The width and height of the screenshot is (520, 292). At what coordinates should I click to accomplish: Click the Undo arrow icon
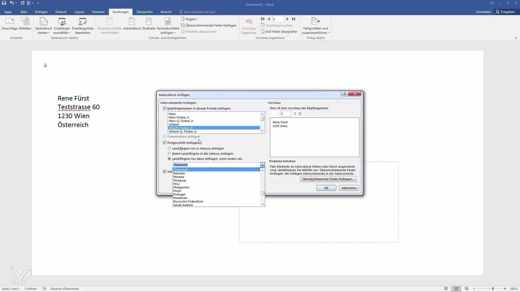tap(12, 3)
